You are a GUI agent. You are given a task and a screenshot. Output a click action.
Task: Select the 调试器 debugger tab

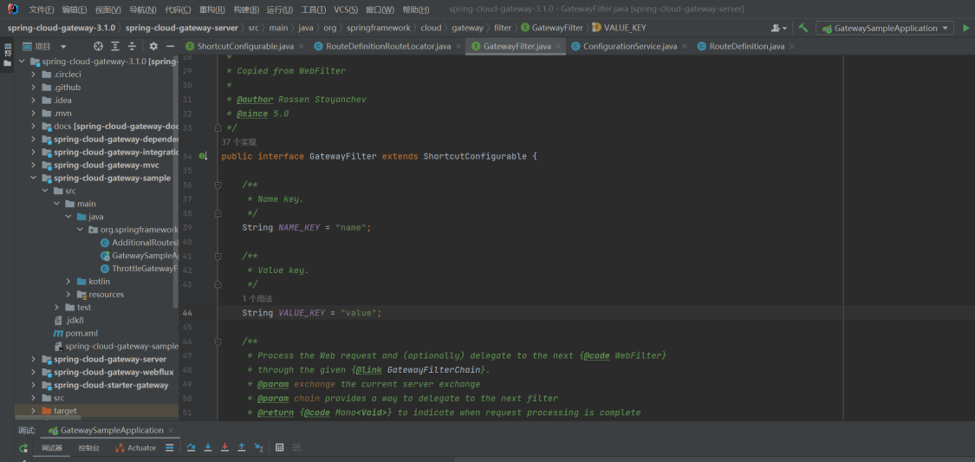click(52, 448)
